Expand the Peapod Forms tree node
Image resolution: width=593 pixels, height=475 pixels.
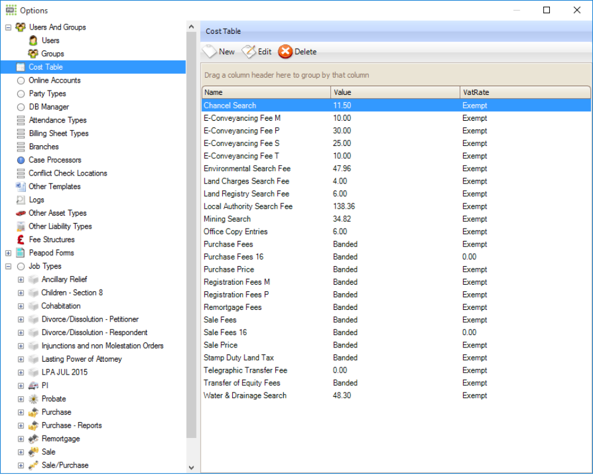point(8,253)
